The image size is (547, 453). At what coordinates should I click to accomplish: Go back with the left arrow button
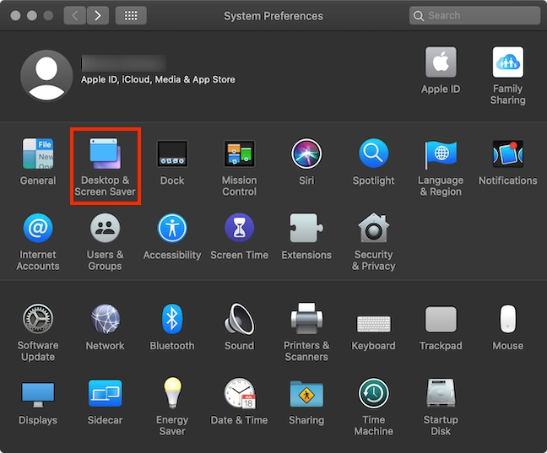click(74, 15)
